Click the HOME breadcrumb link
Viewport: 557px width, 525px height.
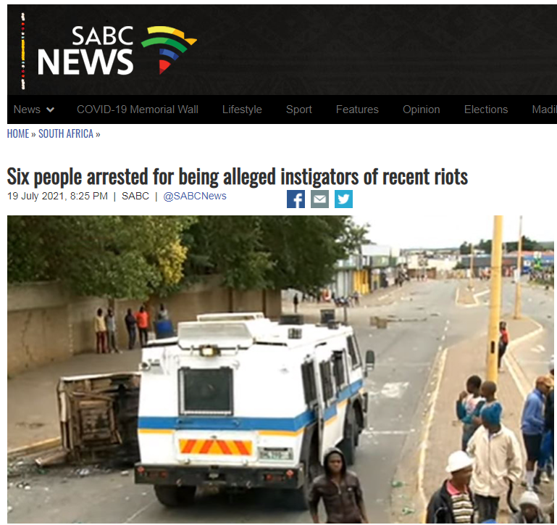click(x=18, y=133)
